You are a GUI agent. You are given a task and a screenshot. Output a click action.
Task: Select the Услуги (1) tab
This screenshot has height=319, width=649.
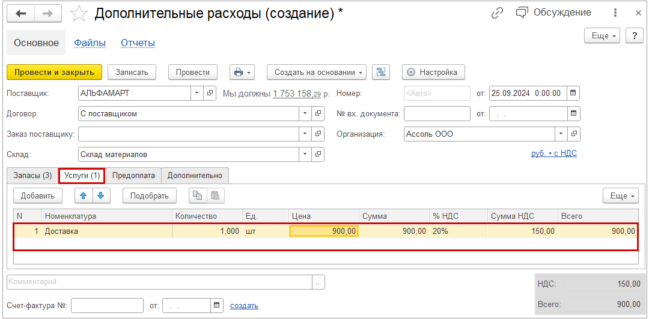tap(82, 175)
